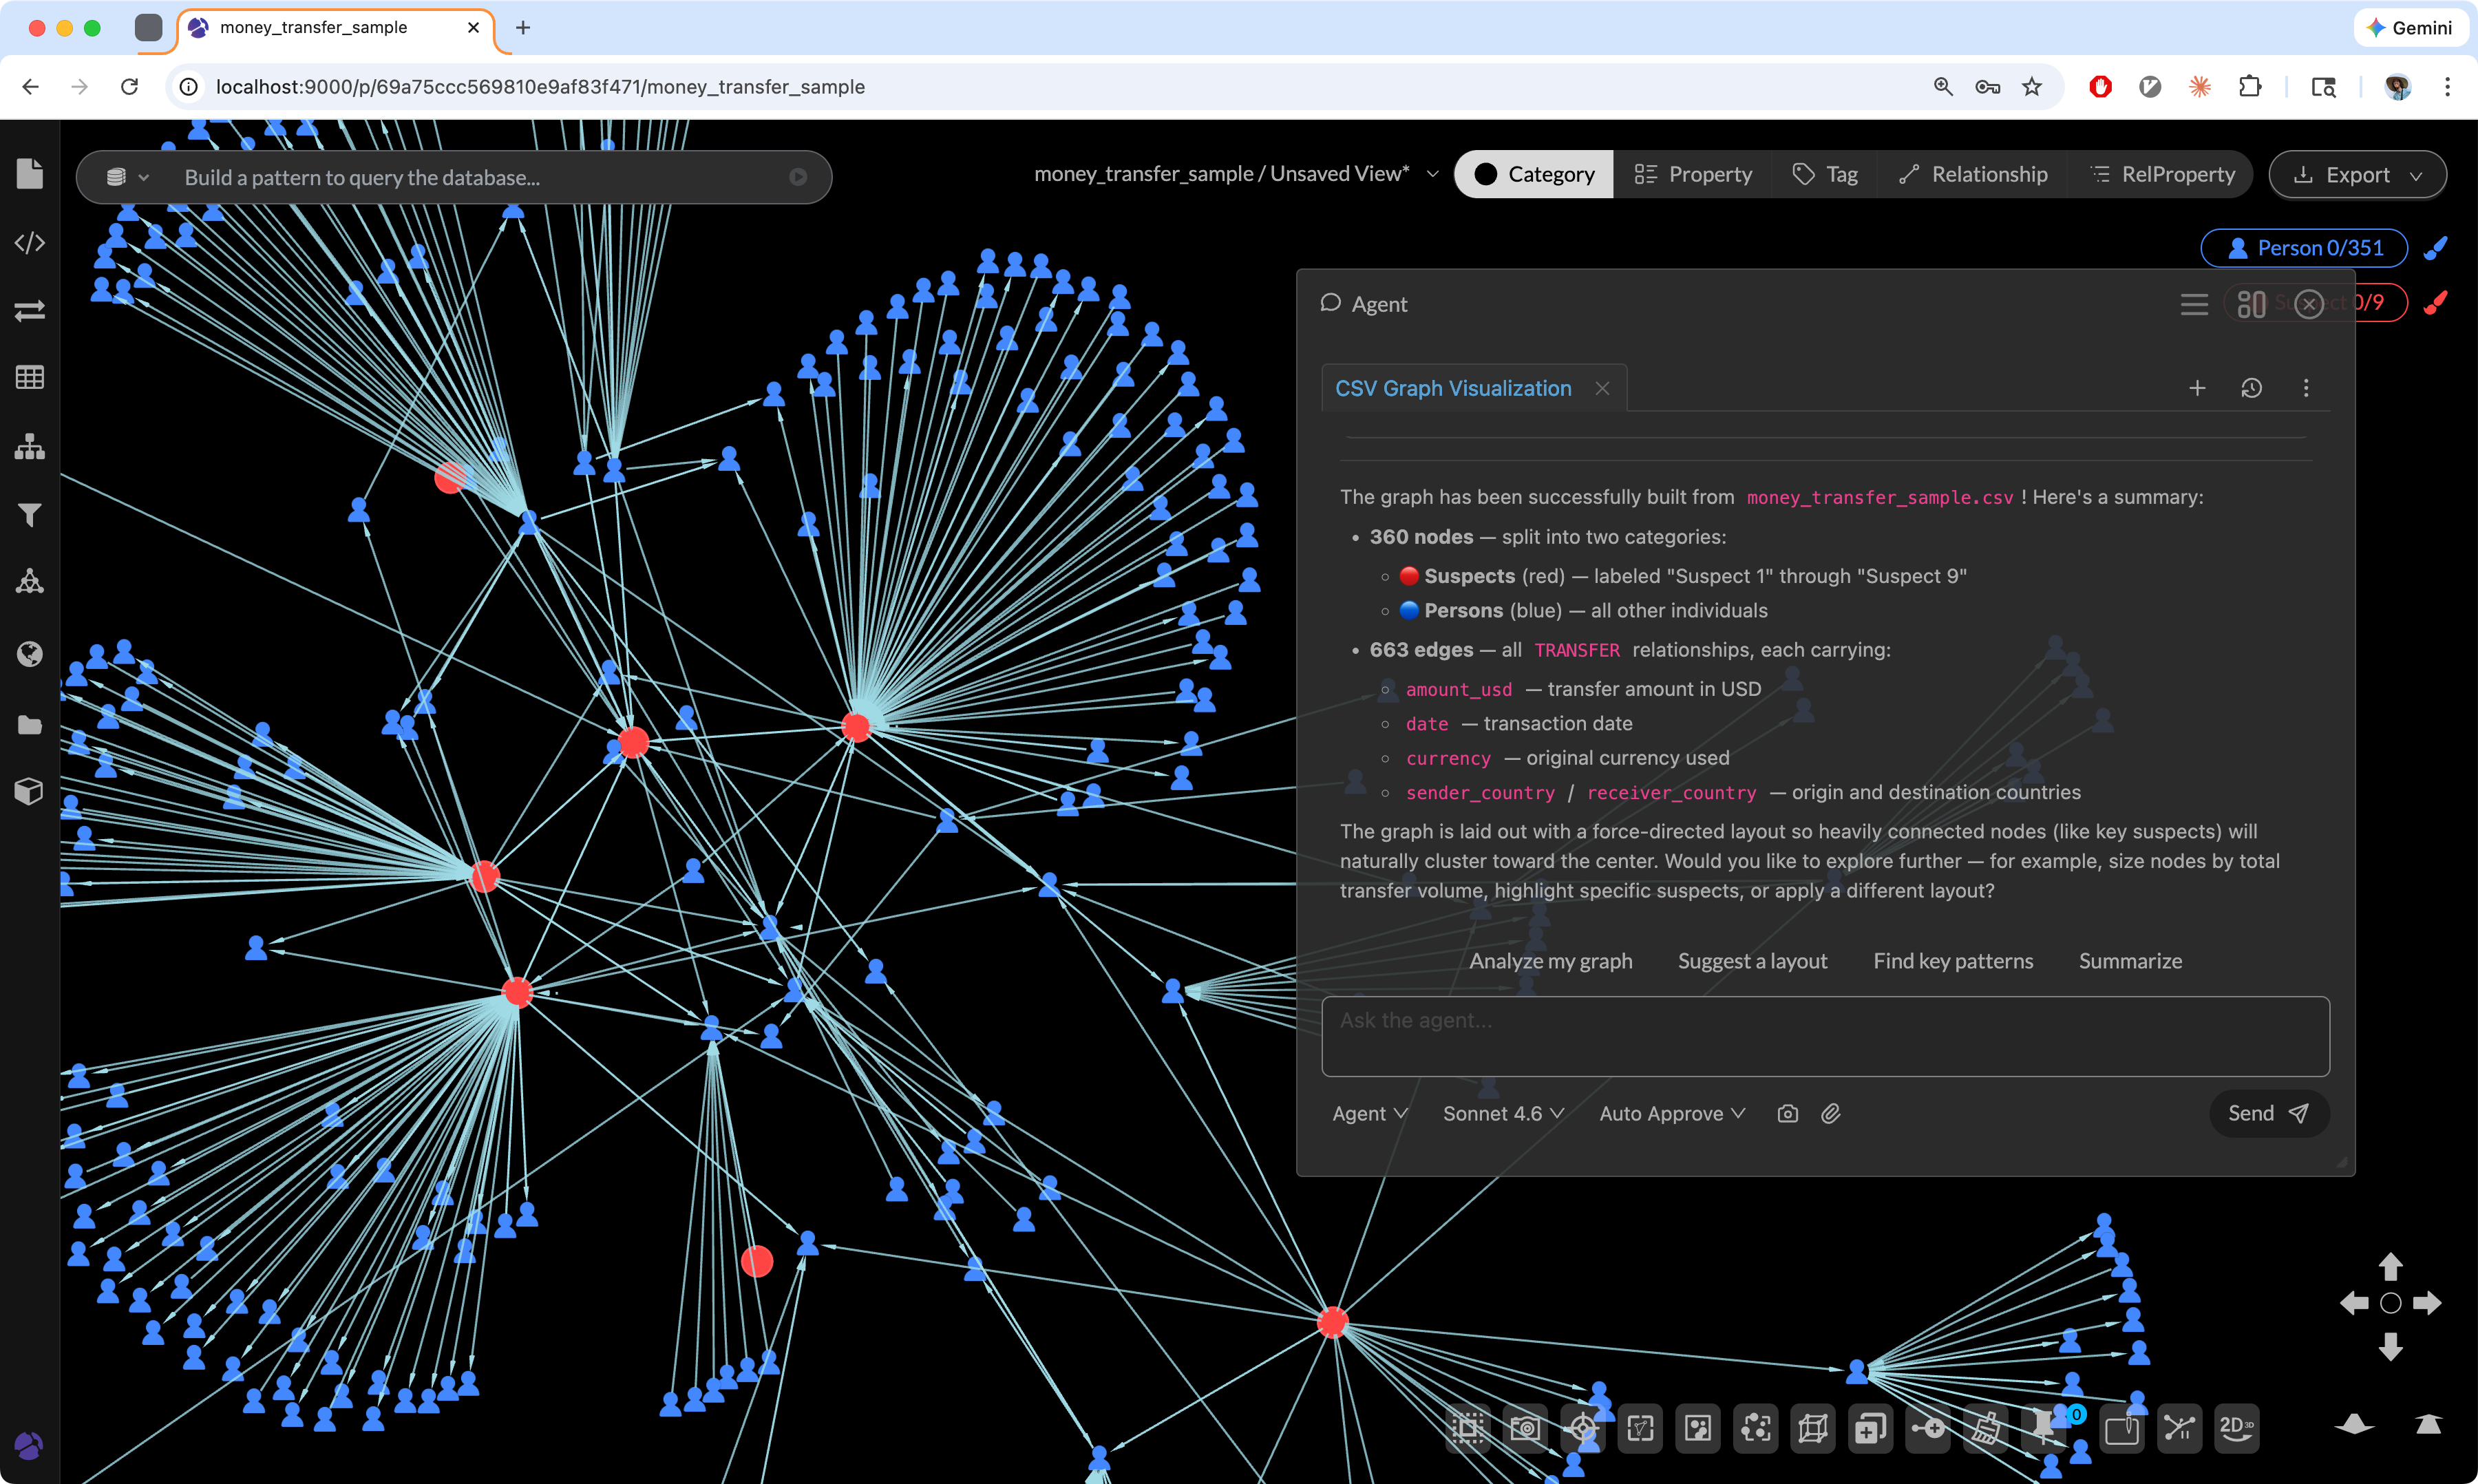Open the 3D cube icon in sidebar
This screenshot has width=2478, height=1484.
30,792
